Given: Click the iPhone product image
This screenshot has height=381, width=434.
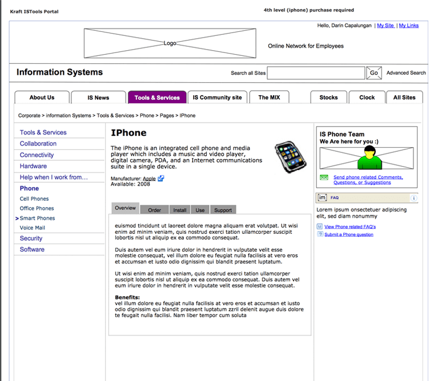Looking at the screenshot, I should [290, 157].
